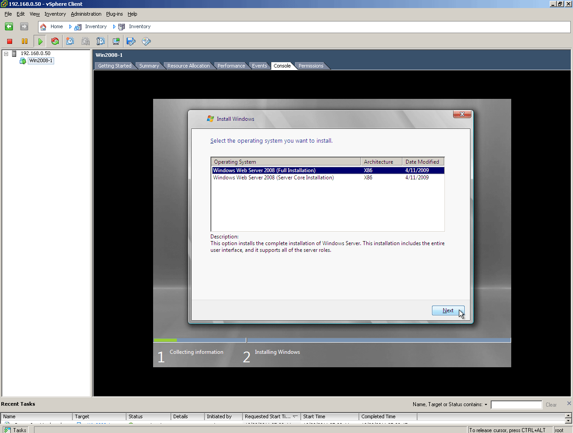Suspend the VM with the pause icon
The image size is (573, 433).
(25, 41)
